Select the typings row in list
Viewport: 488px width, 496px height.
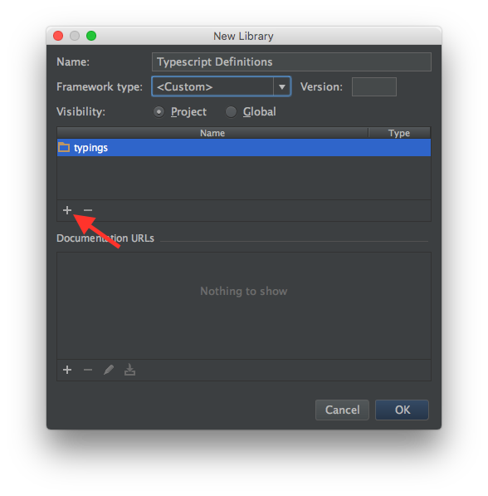[244, 147]
